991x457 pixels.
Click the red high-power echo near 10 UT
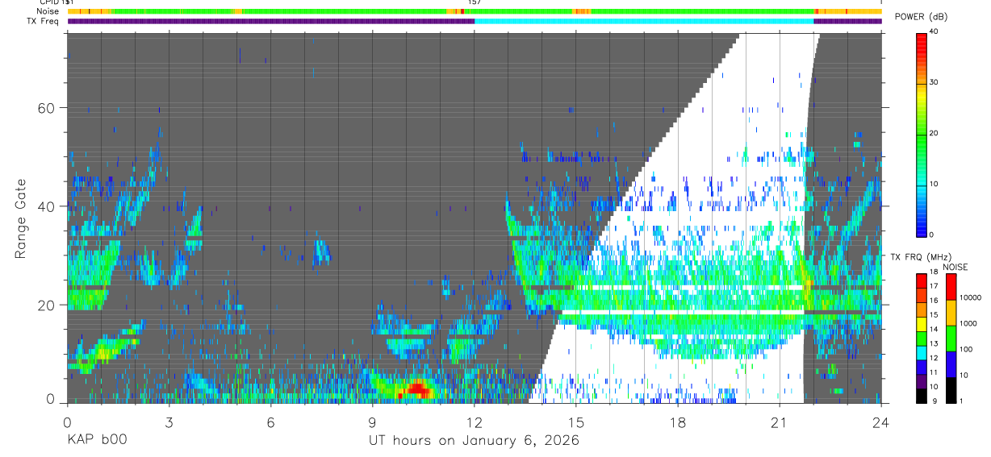pos(417,389)
